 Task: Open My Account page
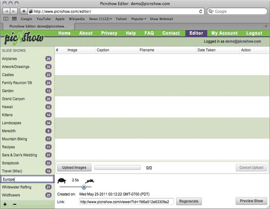[x=224, y=33]
